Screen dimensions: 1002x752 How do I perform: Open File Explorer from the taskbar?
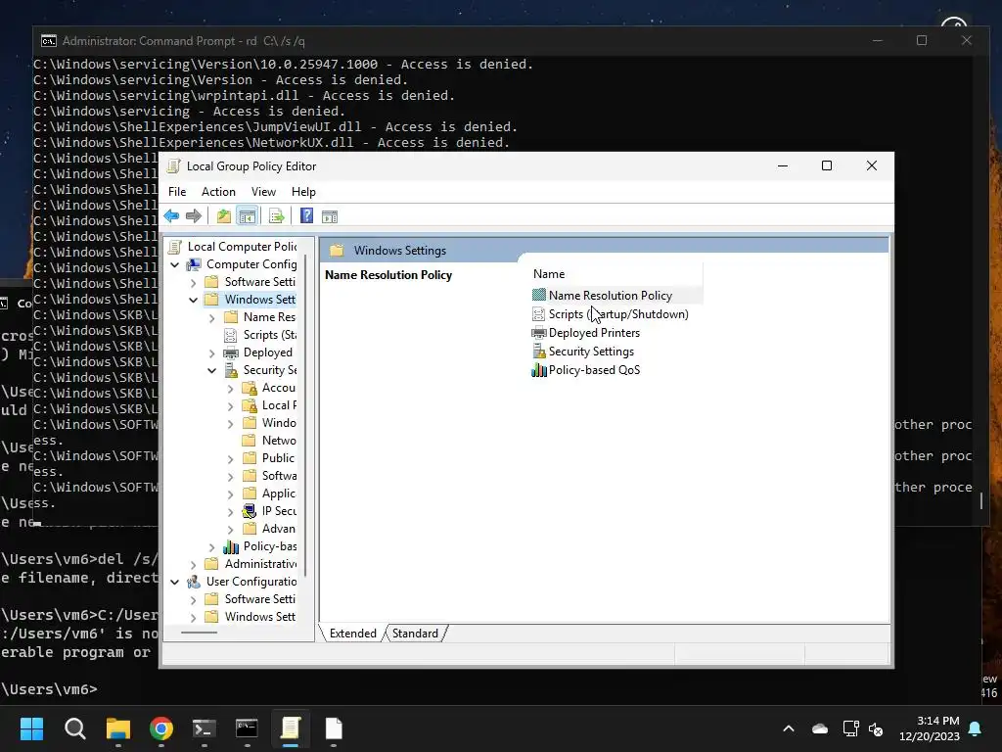coord(118,728)
